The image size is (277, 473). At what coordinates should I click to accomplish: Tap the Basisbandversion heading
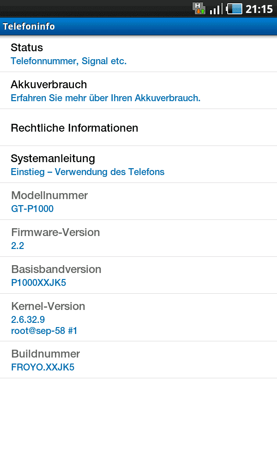56,269
